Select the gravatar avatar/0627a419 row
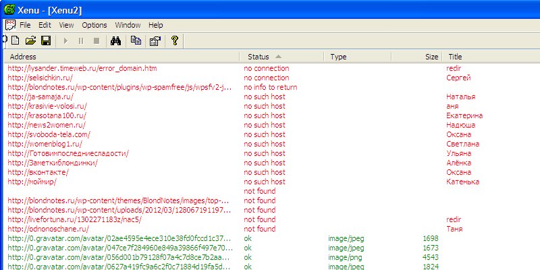Image resolution: width=540 pixels, height=270 pixels. click(x=272, y=267)
